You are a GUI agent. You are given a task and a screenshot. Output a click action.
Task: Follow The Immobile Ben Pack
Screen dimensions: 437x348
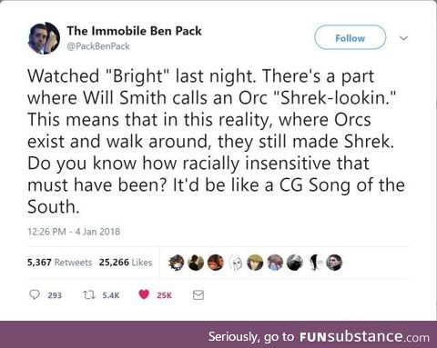tap(351, 38)
